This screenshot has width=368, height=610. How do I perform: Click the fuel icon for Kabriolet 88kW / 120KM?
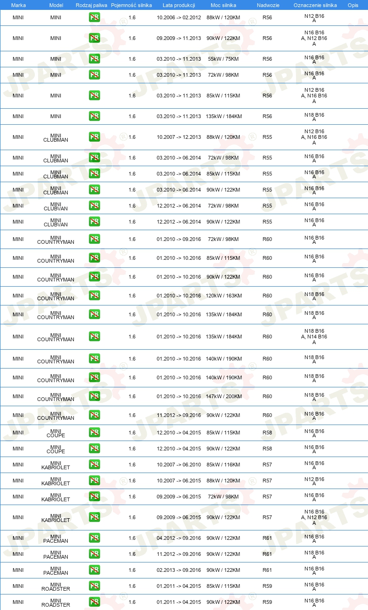coord(94,481)
